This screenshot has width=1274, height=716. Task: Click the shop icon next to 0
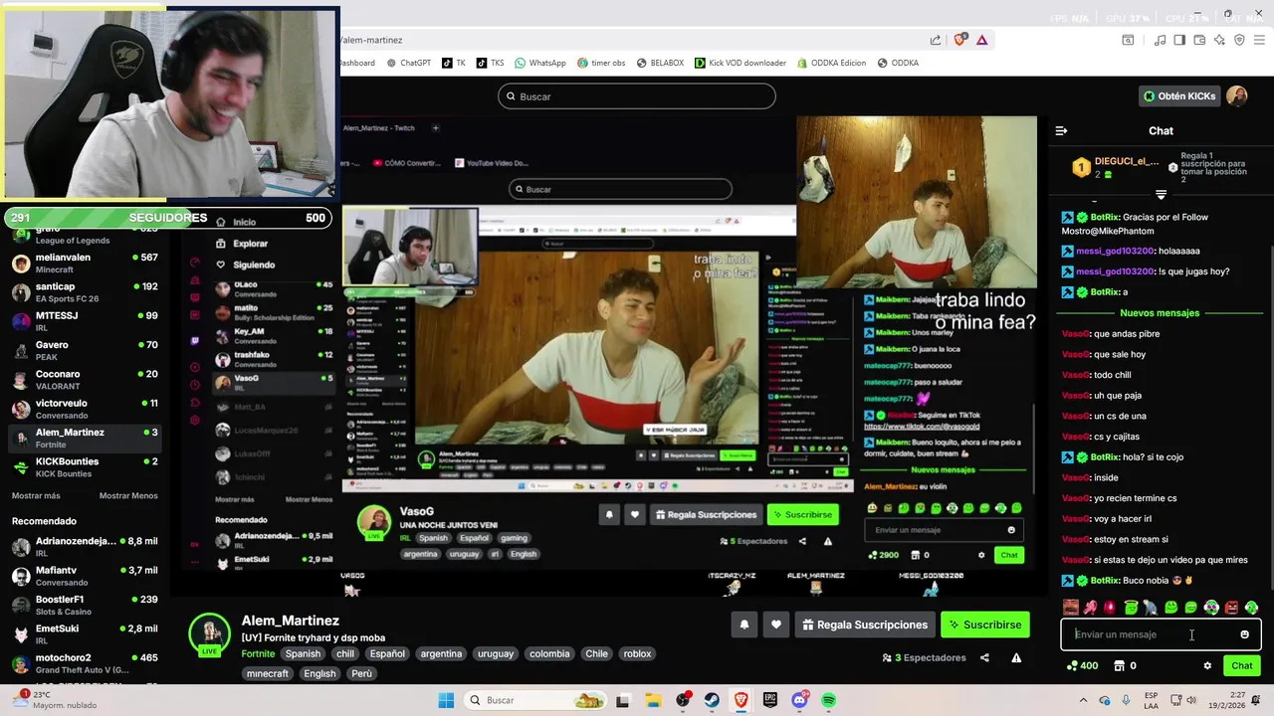(x=1119, y=665)
